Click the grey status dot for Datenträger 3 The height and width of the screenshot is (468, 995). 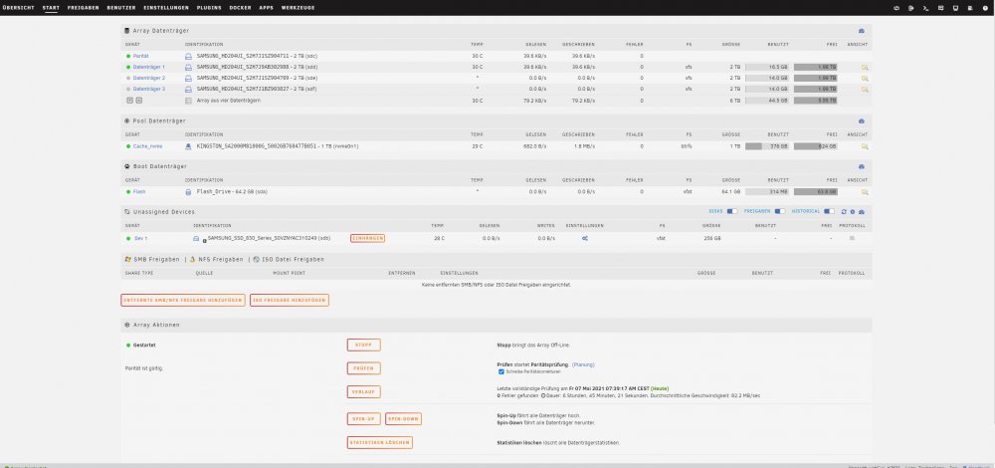click(128, 89)
